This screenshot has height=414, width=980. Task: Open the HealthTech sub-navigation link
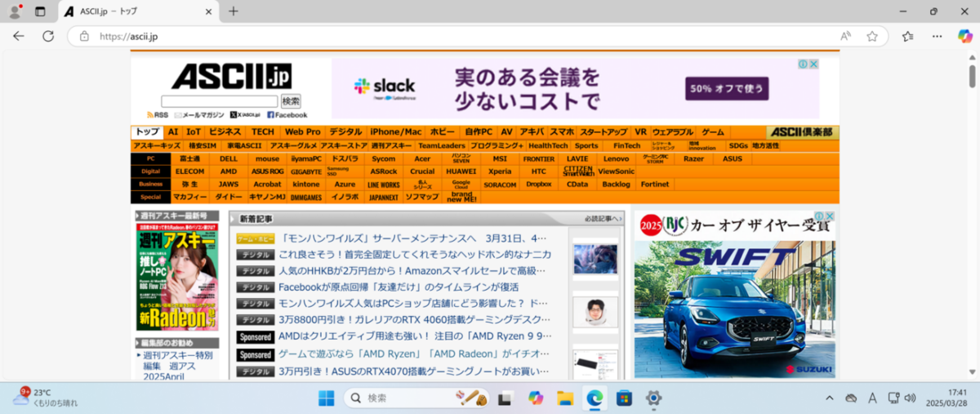click(x=548, y=145)
